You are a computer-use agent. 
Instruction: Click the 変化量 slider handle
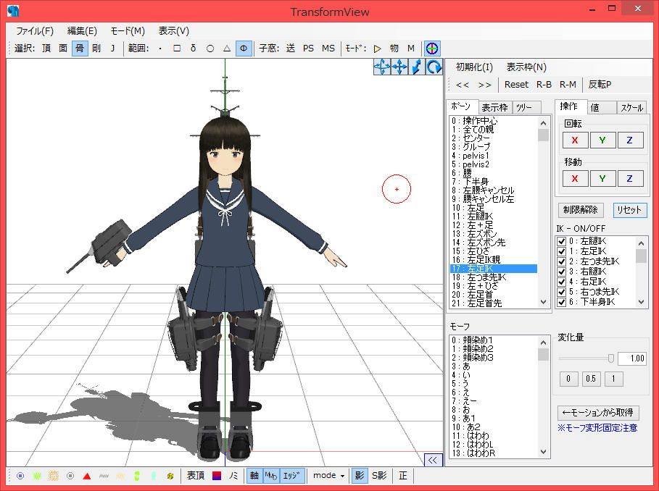coord(611,358)
